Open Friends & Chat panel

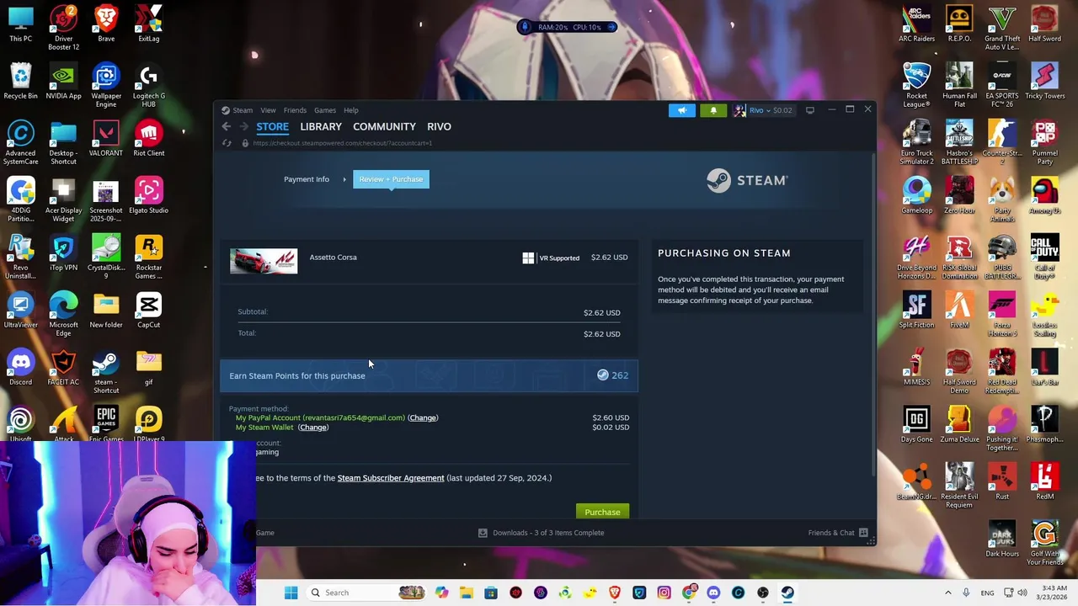(x=839, y=533)
